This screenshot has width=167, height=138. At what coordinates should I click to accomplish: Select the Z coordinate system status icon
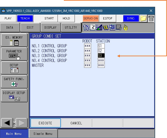click(x=93, y=27)
